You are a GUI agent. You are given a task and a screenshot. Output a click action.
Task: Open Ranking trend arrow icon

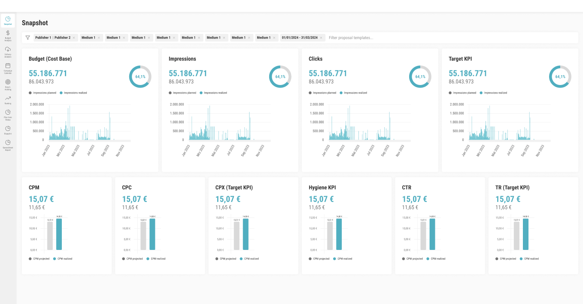pyautogui.click(x=8, y=100)
